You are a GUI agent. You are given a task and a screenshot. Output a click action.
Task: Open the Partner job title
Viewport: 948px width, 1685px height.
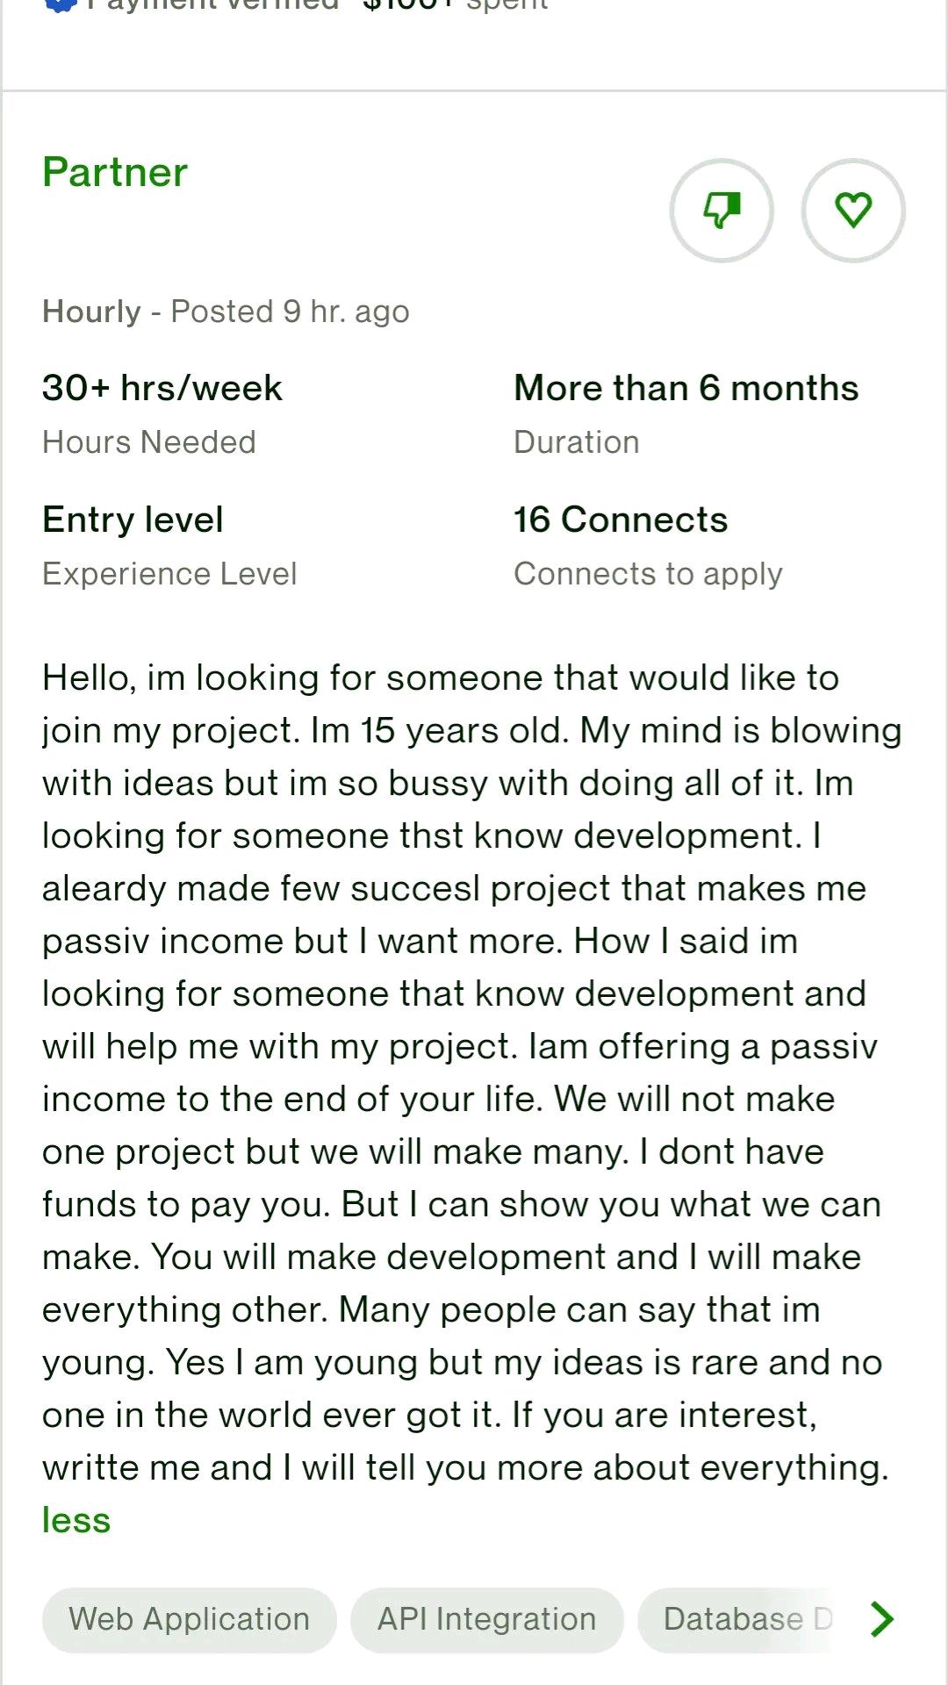point(115,172)
